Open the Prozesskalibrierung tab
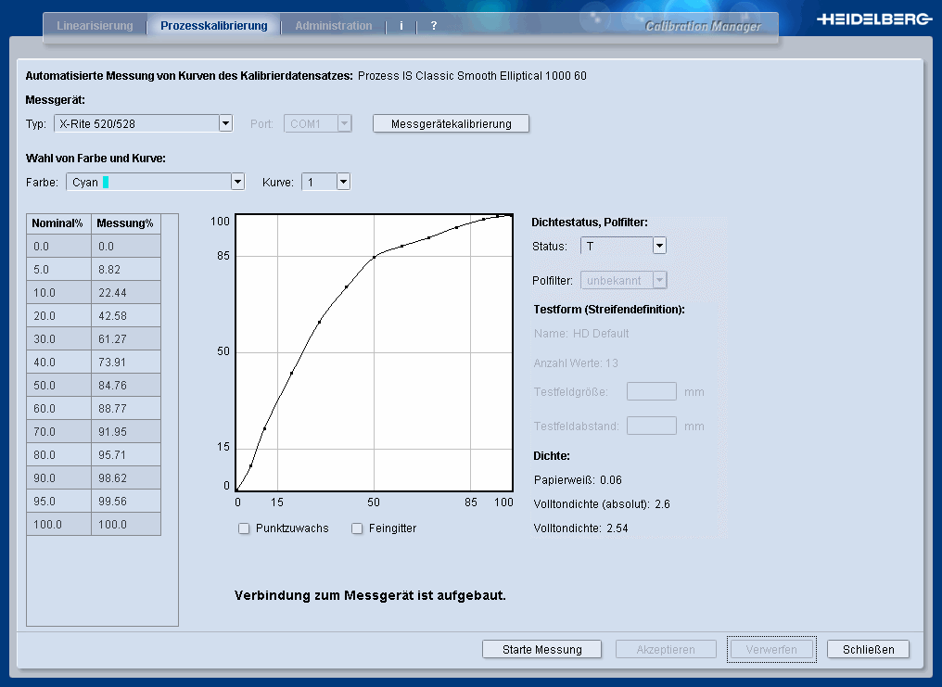942x687 pixels. [214, 26]
